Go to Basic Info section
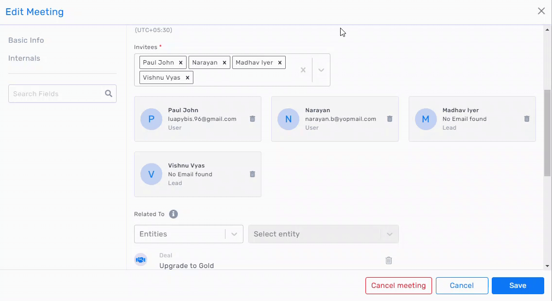The width and height of the screenshot is (552, 301). pos(26,40)
